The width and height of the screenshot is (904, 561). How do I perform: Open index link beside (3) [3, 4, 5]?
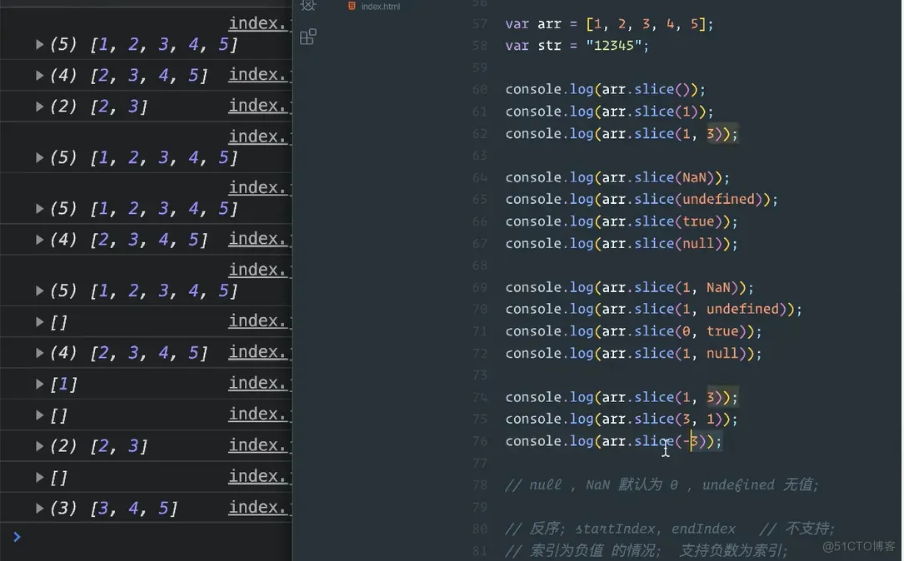tap(260, 508)
